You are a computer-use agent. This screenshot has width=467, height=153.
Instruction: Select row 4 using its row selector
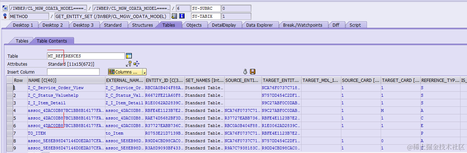(x=10, y=110)
